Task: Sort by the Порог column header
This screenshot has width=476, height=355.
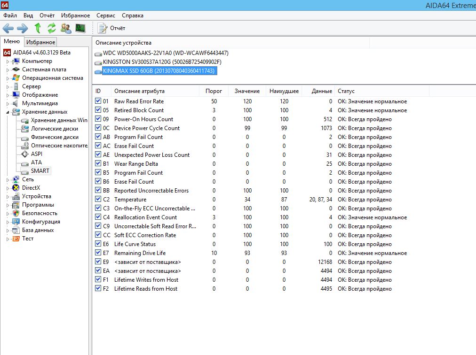Action: (214, 91)
